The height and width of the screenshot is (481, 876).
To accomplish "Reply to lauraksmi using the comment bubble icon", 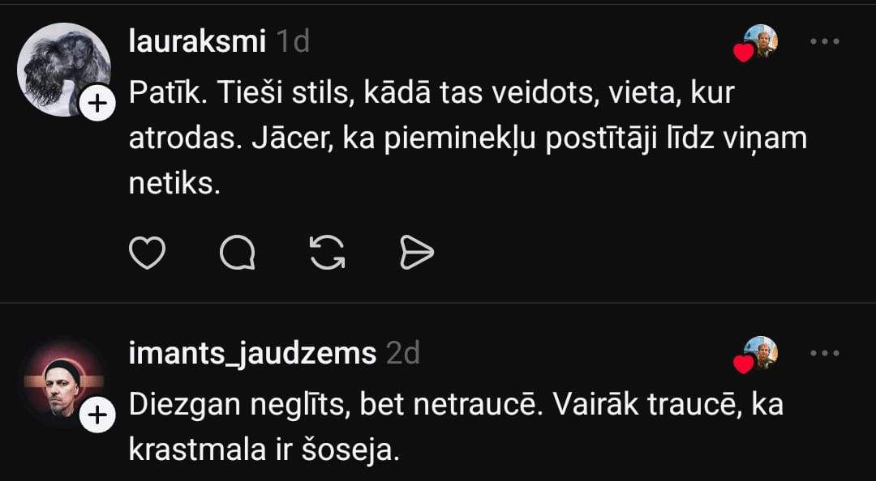I will click(x=238, y=253).
